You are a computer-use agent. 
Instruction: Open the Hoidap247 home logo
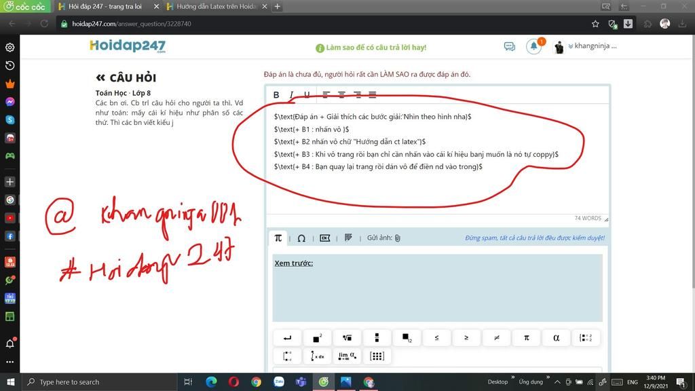coord(128,46)
